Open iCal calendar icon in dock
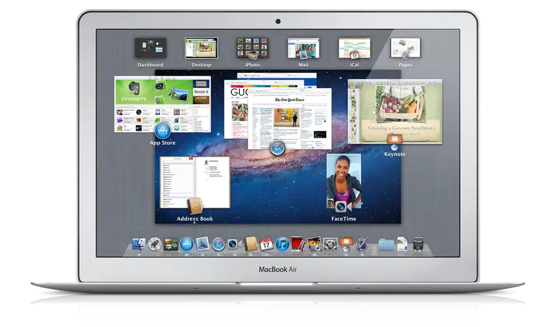 [x=267, y=245]
